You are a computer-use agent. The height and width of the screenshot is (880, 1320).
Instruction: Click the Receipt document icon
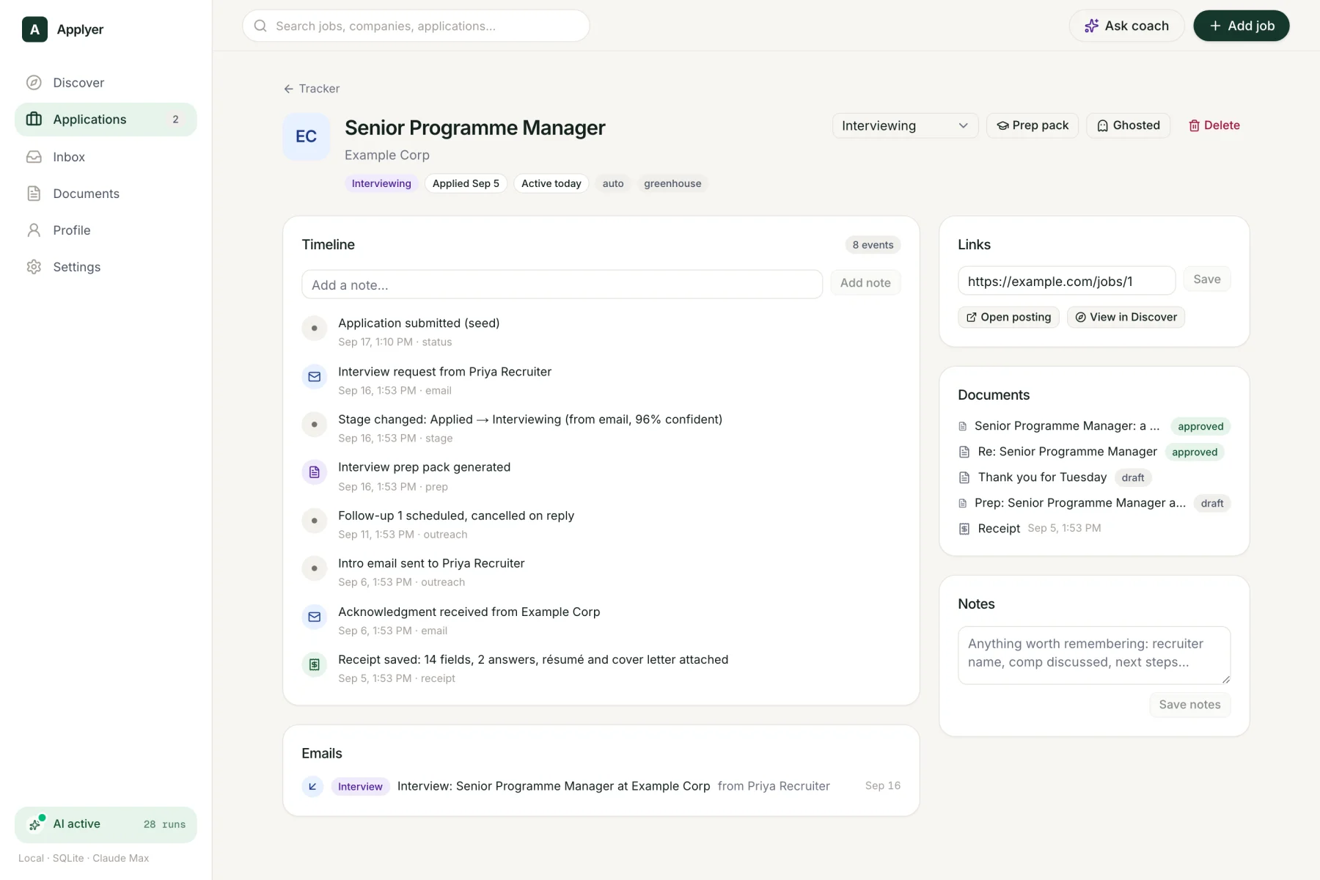pyautogui.click(x=964, y=529)
